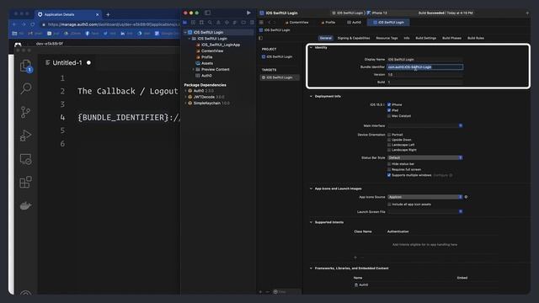Show the Xcode Issue navigator
Screen dimensions: 539x303
pos(218,23)
